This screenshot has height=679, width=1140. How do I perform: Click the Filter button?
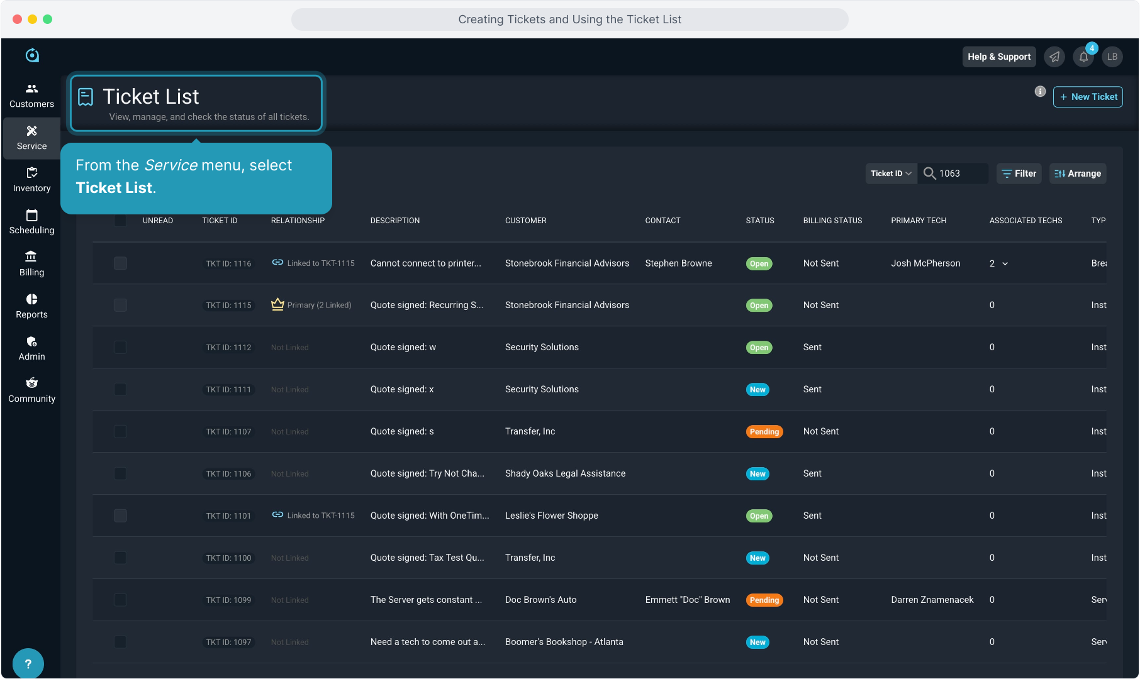pyautogui.click(x=1019, y=174)
